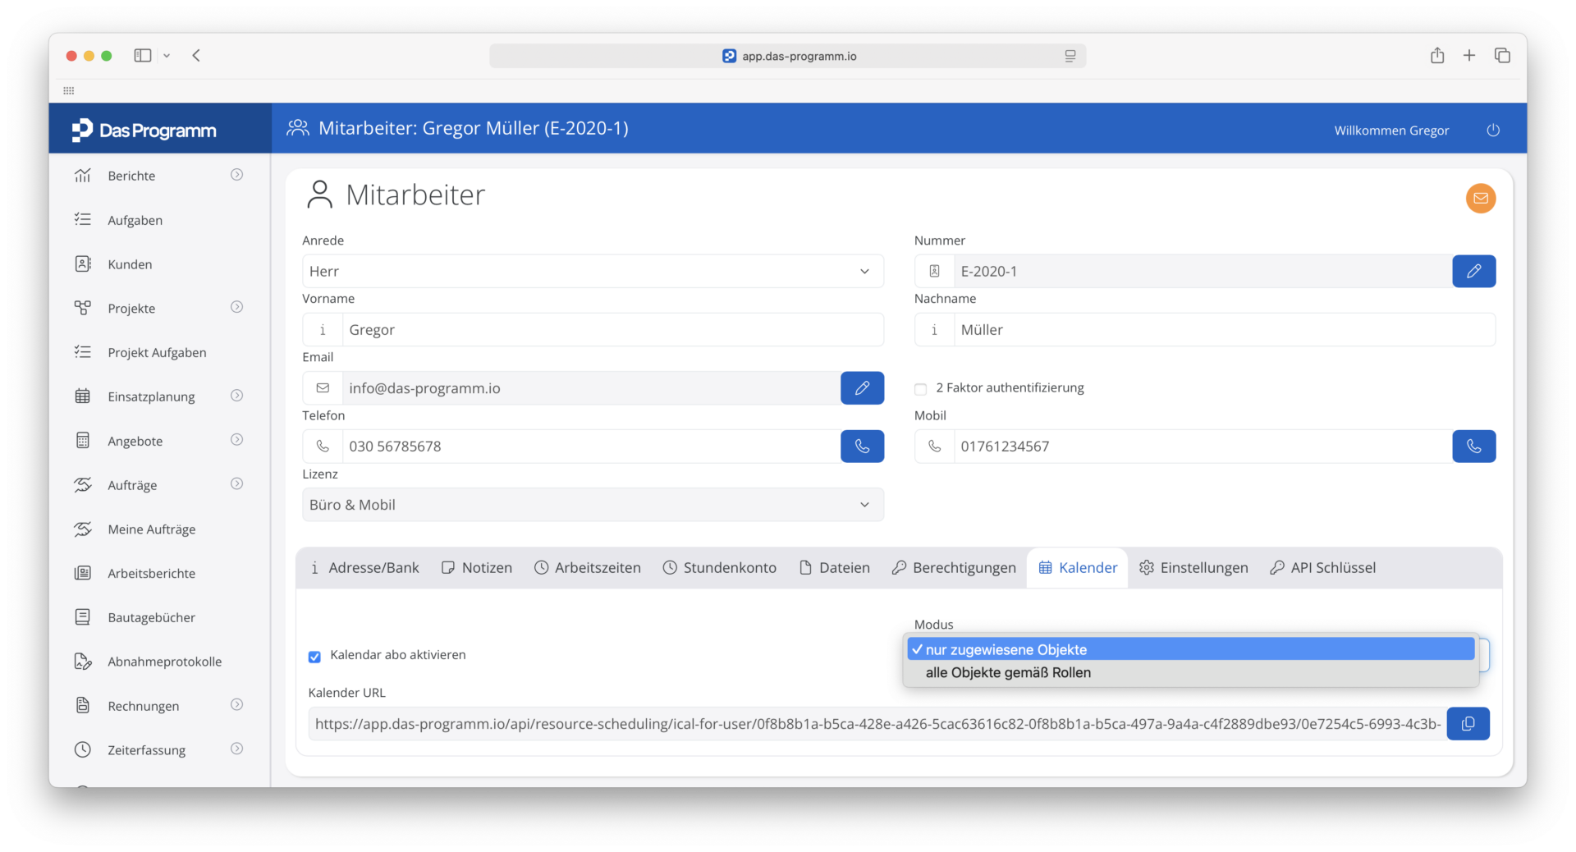Expand Rechnungen submenu arrow
The image size is (1576, 852).
(x=236, y=704)
